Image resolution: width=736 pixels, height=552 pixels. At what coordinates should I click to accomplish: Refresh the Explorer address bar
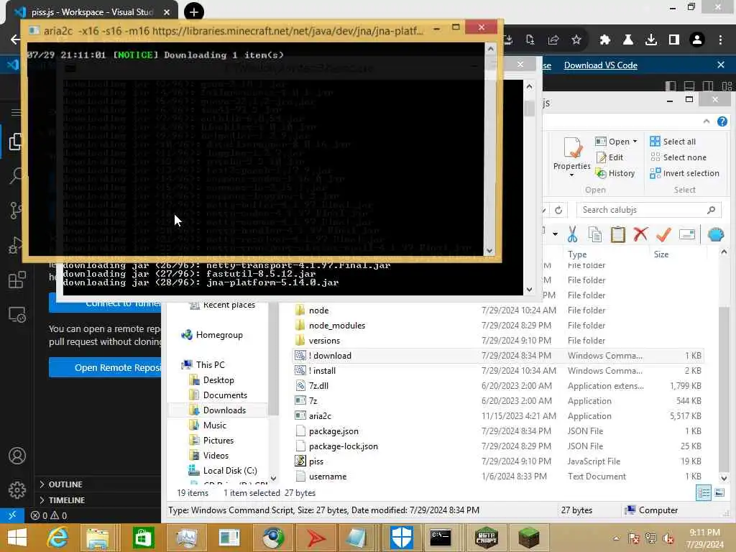click(558, 210)
